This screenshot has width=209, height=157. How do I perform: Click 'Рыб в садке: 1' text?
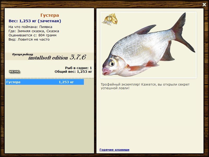tap(79, 68)
